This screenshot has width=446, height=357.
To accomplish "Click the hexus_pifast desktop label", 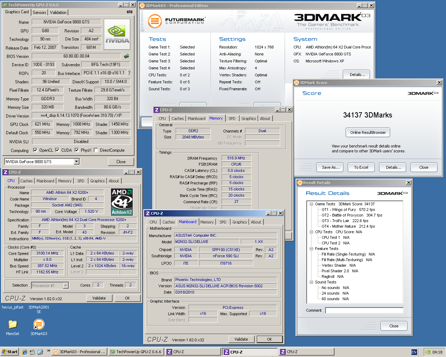I will click(13, 307).
